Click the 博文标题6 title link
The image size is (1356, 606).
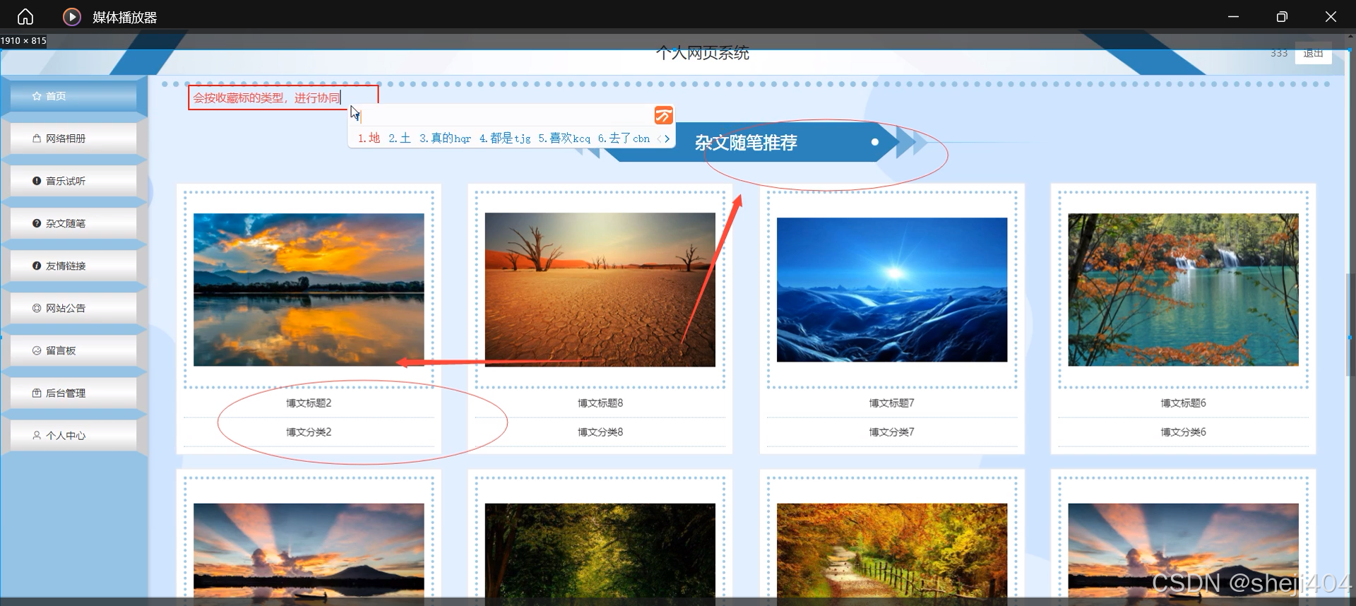pyautogui.click(x=1183, y=403)
